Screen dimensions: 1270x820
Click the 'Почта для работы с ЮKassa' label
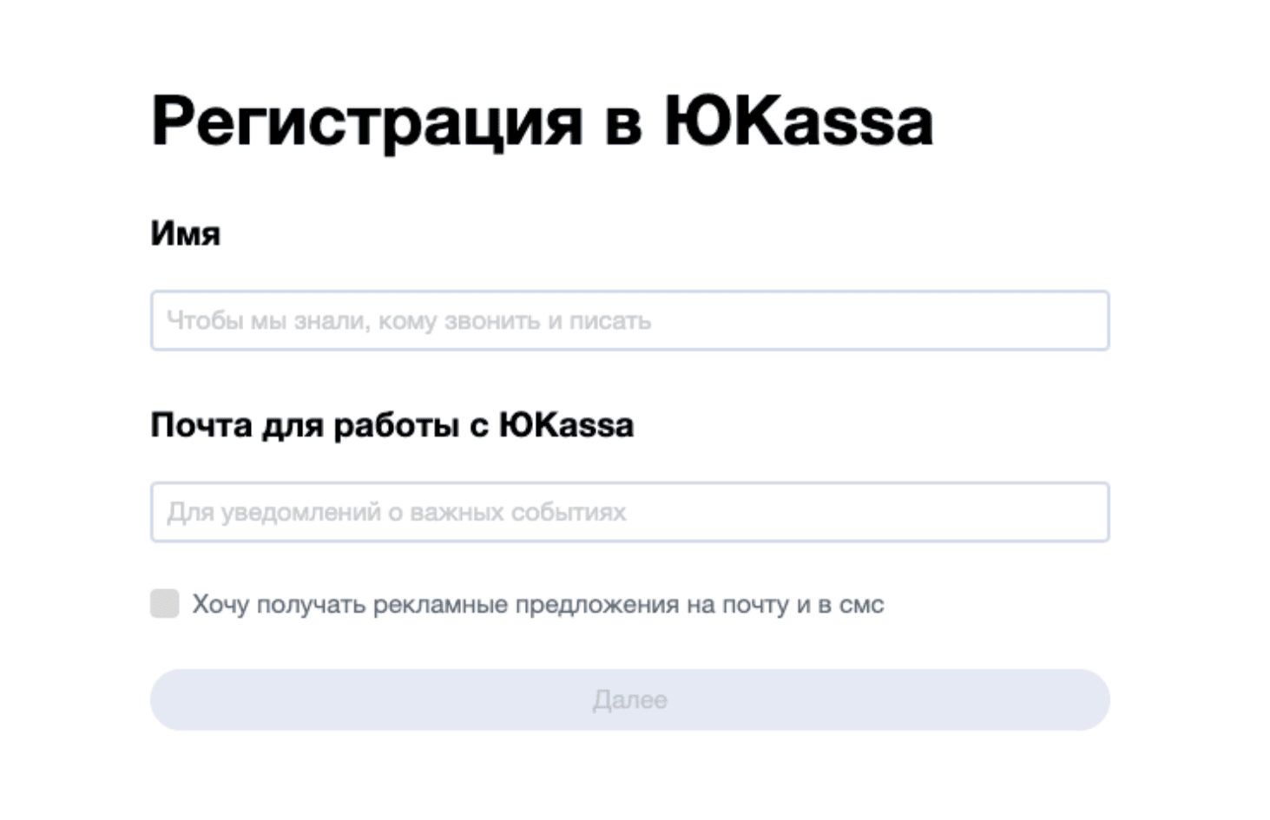pos(392,425)
